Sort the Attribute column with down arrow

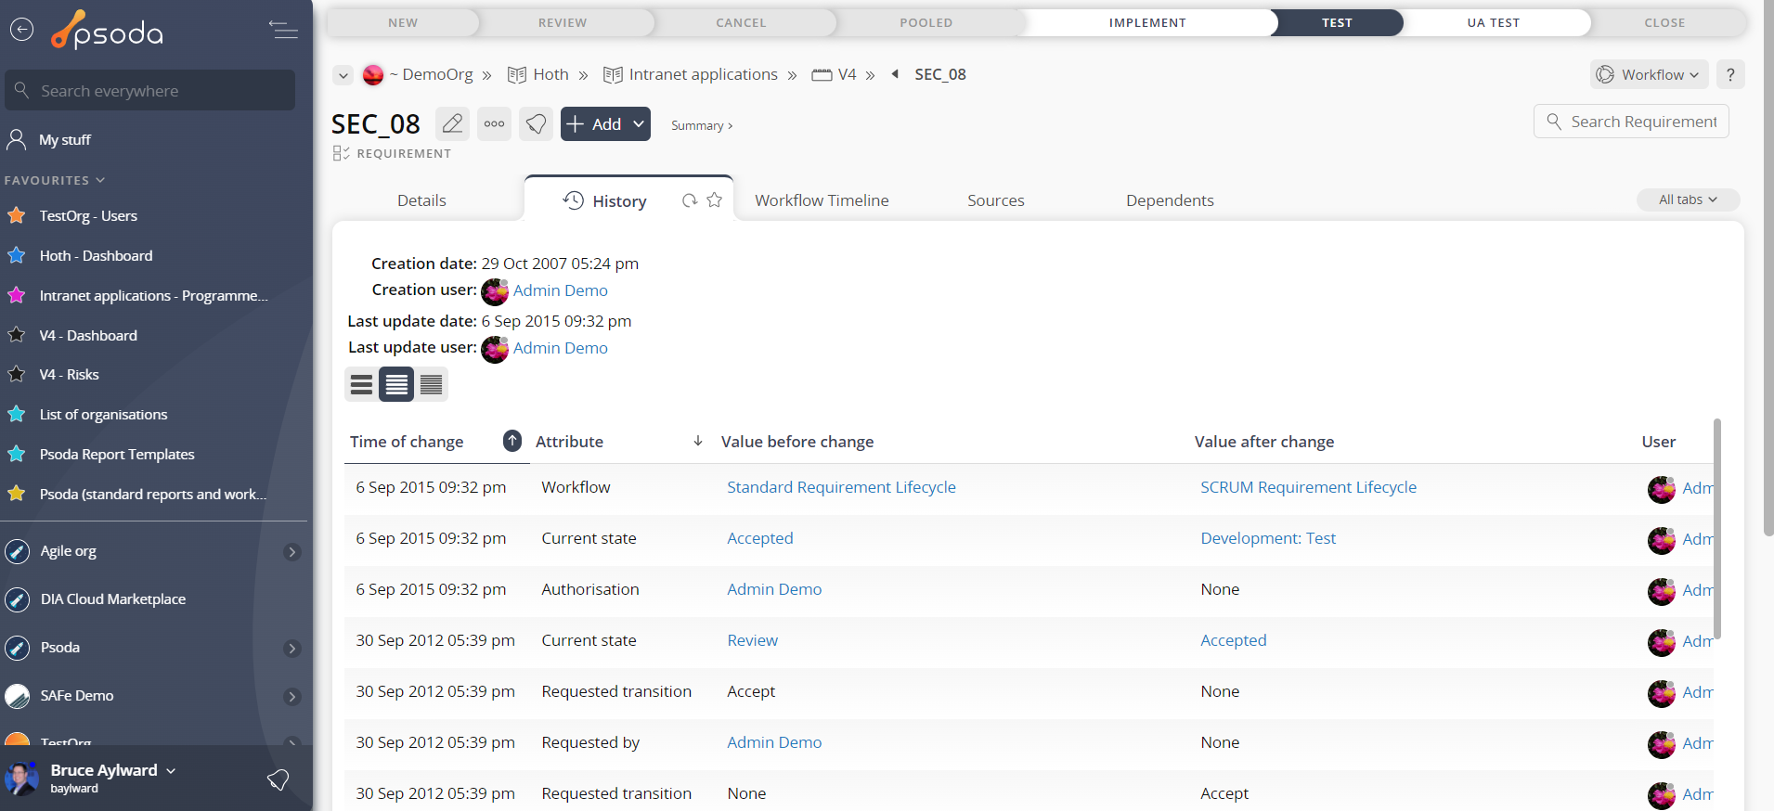click(698, 441)
